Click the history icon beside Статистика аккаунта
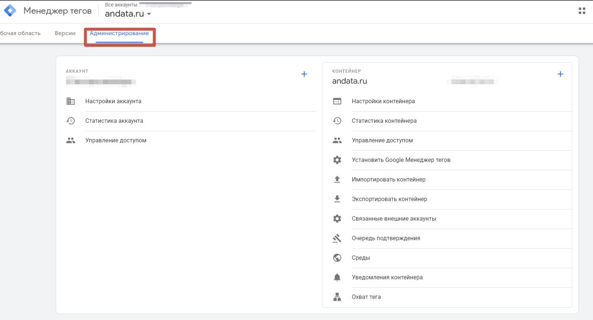593x320 pixels. coord(71,121)
